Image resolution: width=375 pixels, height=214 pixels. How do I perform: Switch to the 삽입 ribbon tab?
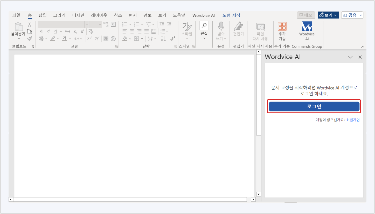[42, 15]
